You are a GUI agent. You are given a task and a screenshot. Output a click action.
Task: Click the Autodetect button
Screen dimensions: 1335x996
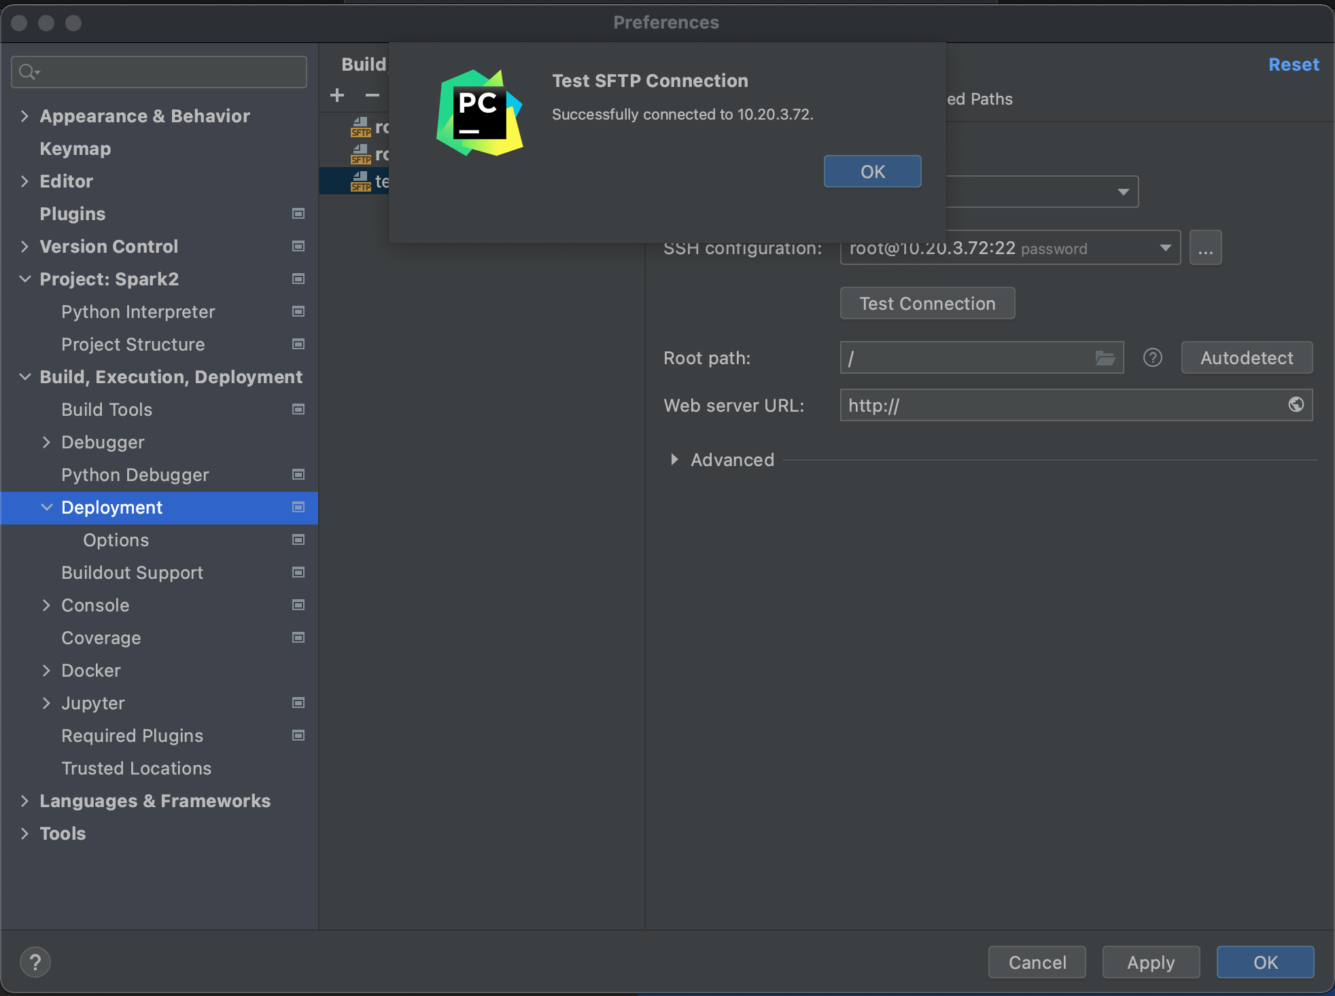coord(1246,358)
